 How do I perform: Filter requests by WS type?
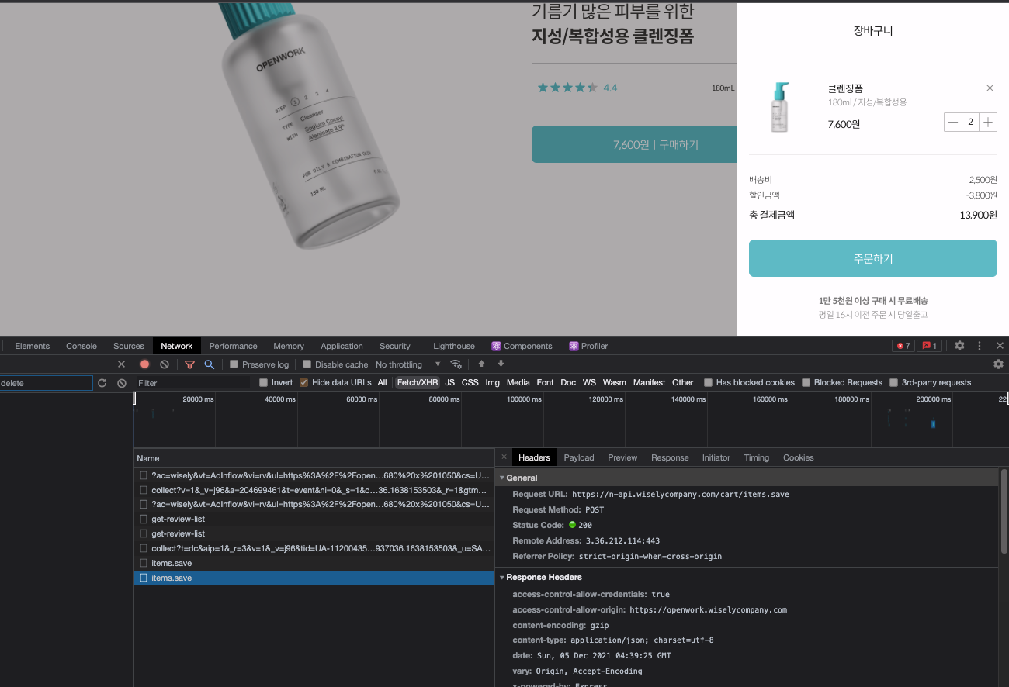tap(590, 383)
